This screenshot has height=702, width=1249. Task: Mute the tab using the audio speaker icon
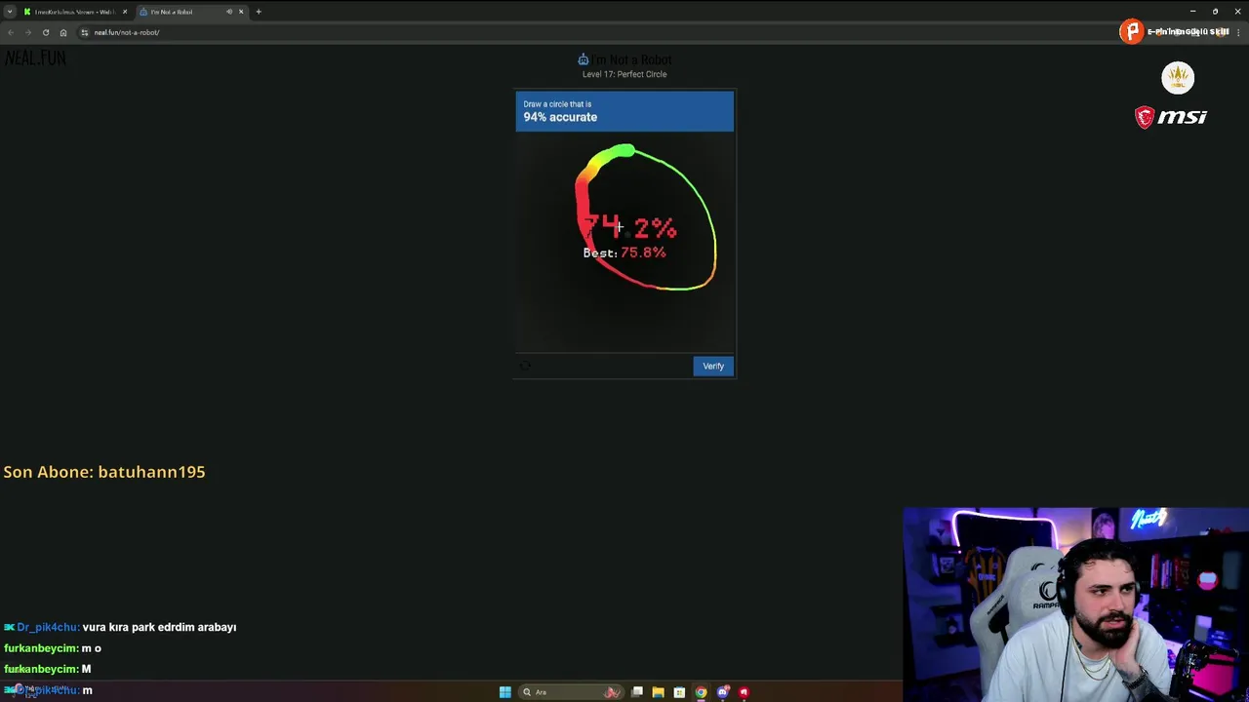(x=229, y=12)
